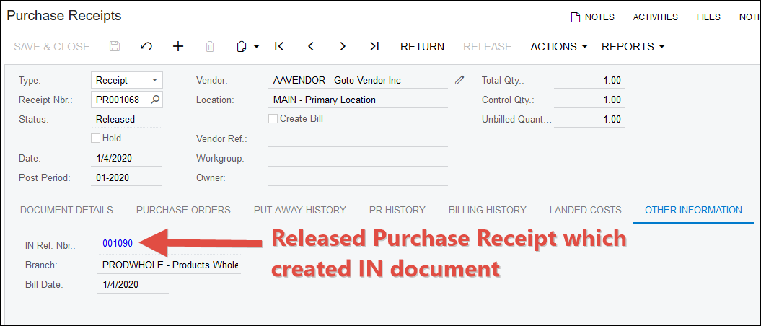
Task: Click the Return button
Action: 422,46
